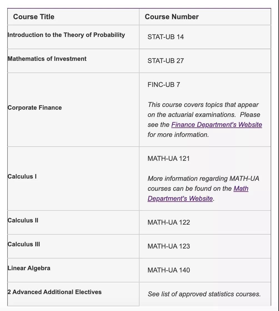The width and height of the screenshot is (279, 311).
Task: Click the Mathematics of Investment course title
Action: [x=47, y=59]
